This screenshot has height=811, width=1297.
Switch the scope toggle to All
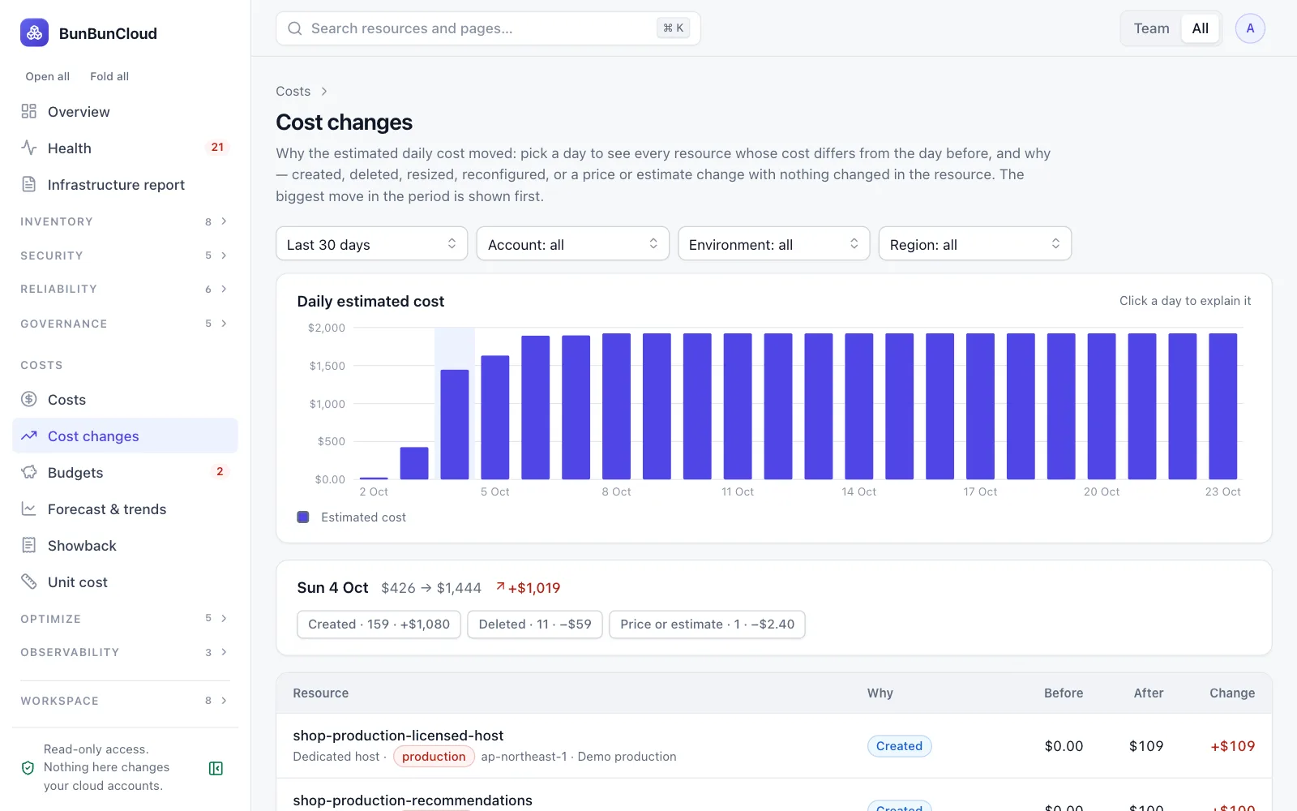[1200, 28]
